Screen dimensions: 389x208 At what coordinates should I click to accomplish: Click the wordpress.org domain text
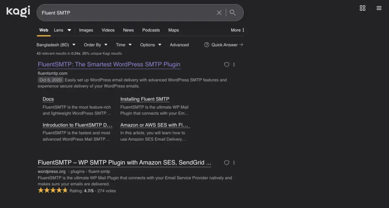[52, 171]
